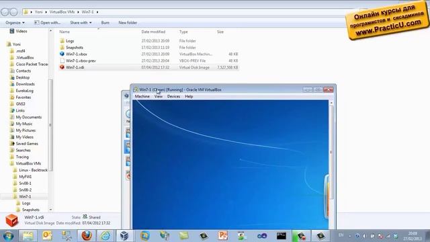Open Favorites in navigation tree
The width and height of the screenshot is (430, 242).
tap(24, 97)
